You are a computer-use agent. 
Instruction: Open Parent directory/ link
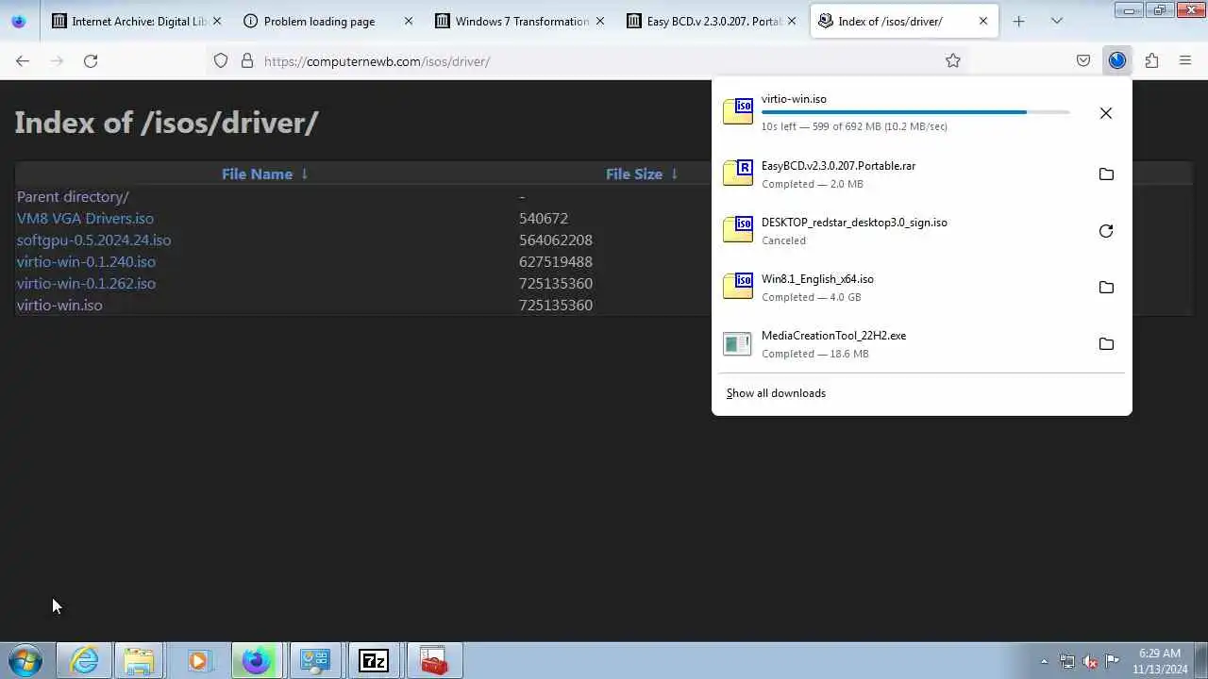coord(73,196)
